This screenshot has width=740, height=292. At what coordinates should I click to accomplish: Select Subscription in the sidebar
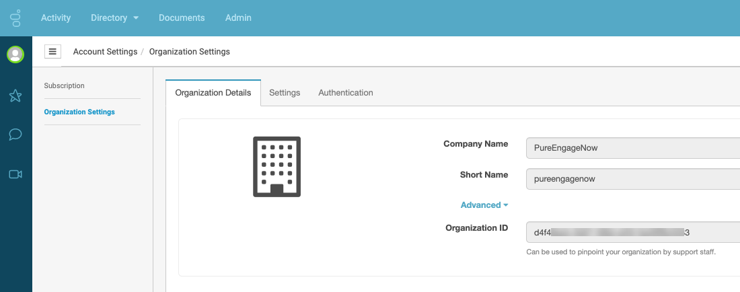[x=64, y=86]
